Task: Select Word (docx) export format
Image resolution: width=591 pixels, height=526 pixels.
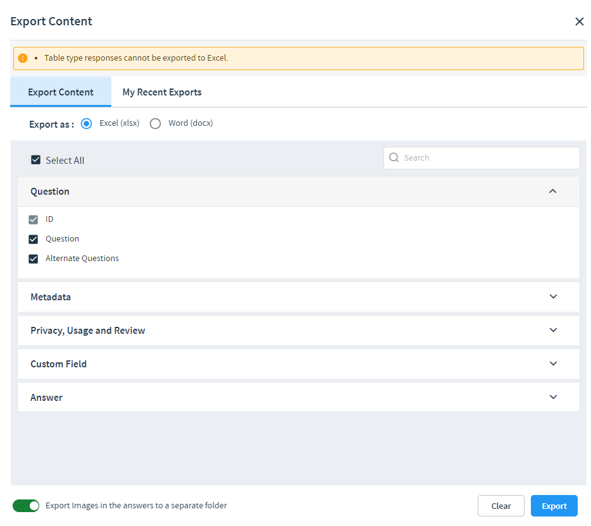Action: click(x=155, y=123)
